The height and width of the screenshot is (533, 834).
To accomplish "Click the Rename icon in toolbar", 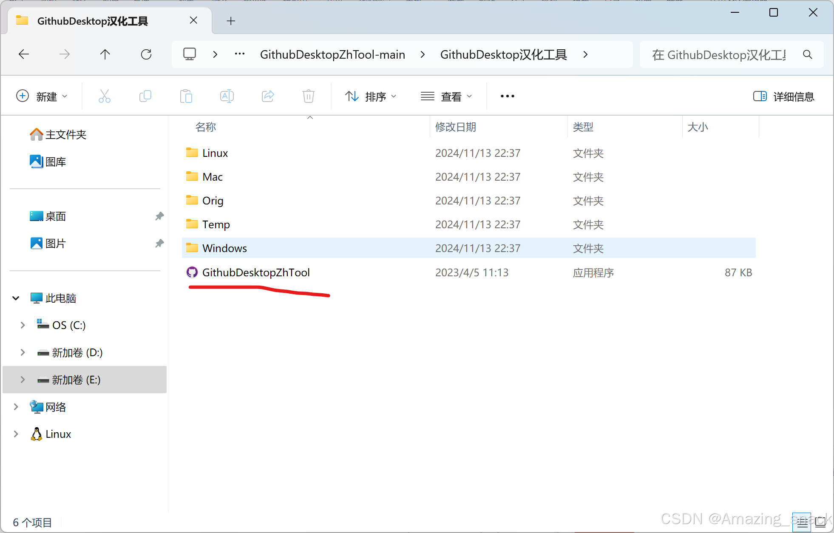I will click(227, 96).
